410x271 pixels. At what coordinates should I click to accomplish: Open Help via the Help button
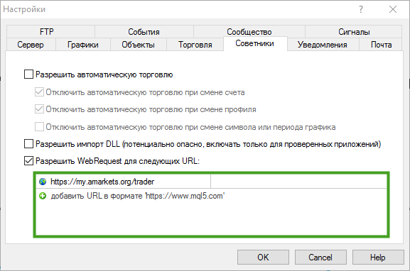[378, 257]
